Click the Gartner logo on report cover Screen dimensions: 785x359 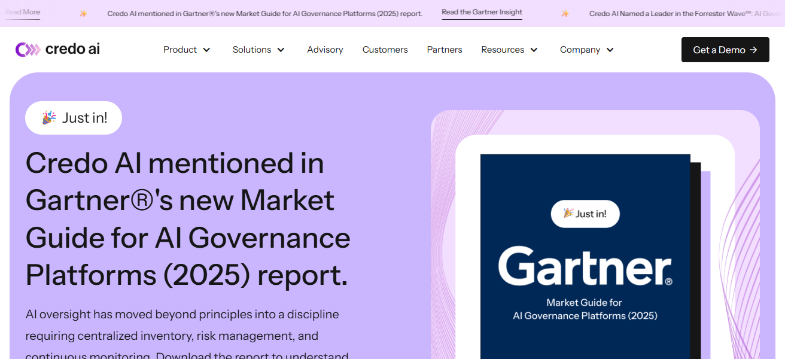(585, 266)
